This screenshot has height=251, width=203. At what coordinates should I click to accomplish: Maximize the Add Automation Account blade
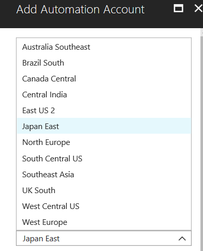[x=178, y=8]
